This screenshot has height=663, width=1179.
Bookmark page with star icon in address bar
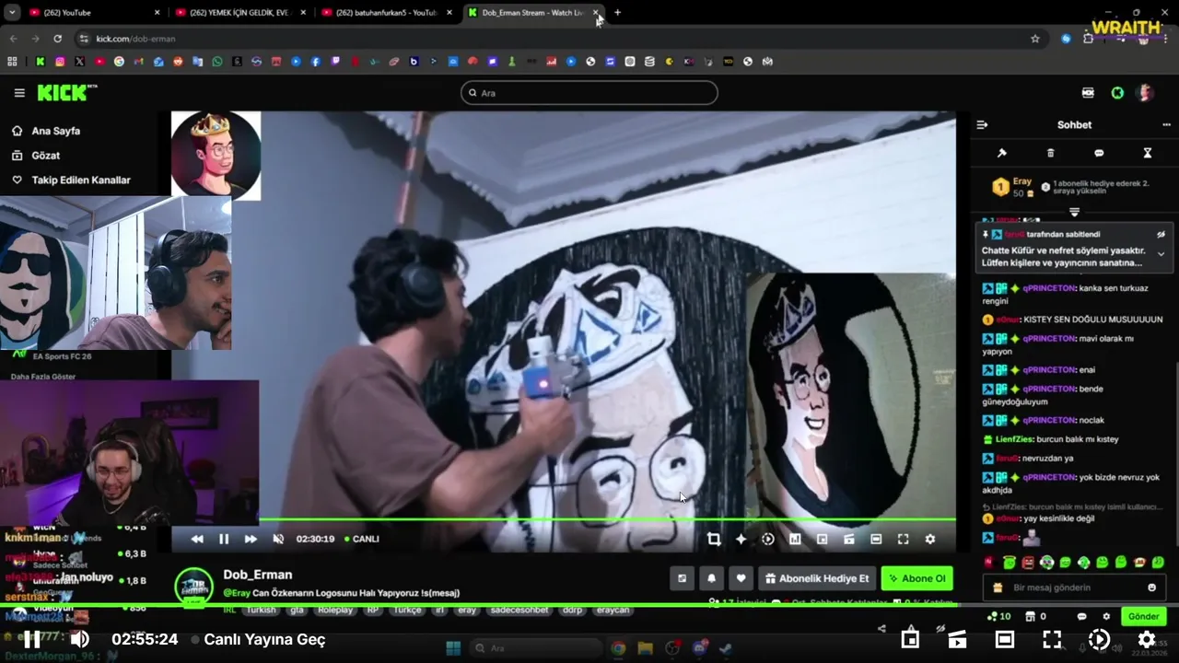(x=1035, y=39)
